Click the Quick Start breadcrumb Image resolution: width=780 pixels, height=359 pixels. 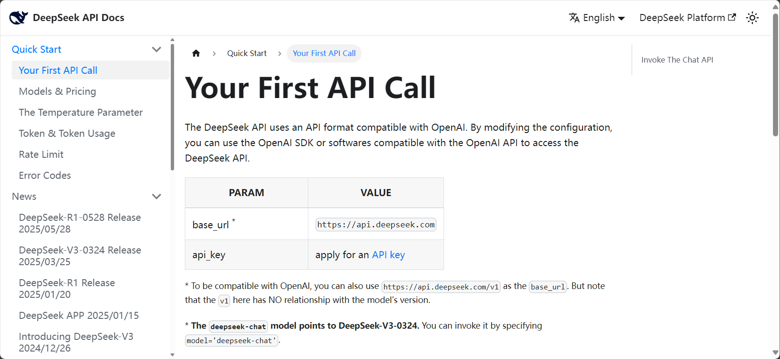click(247, 53)
